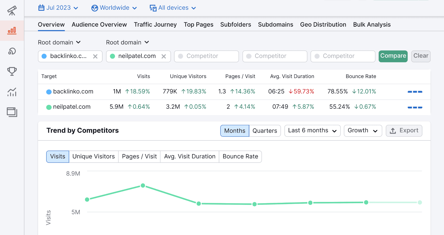Click the Pages / Visit column header
Screen dimensions: 444x235
pos(240,76)
